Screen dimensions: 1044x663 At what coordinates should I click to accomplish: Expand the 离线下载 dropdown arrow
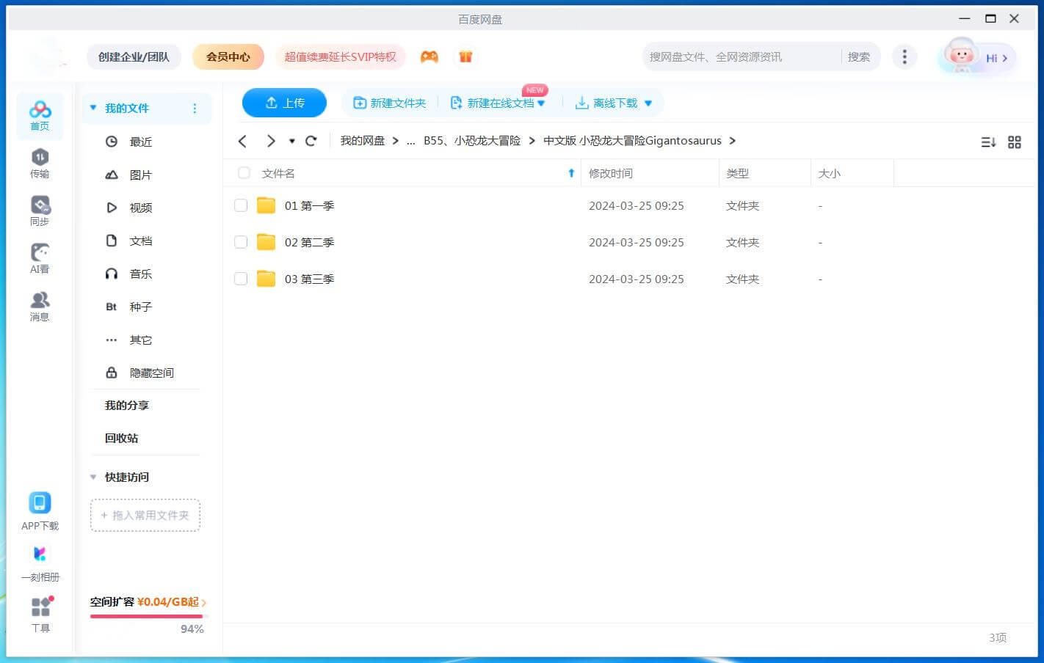648,103
